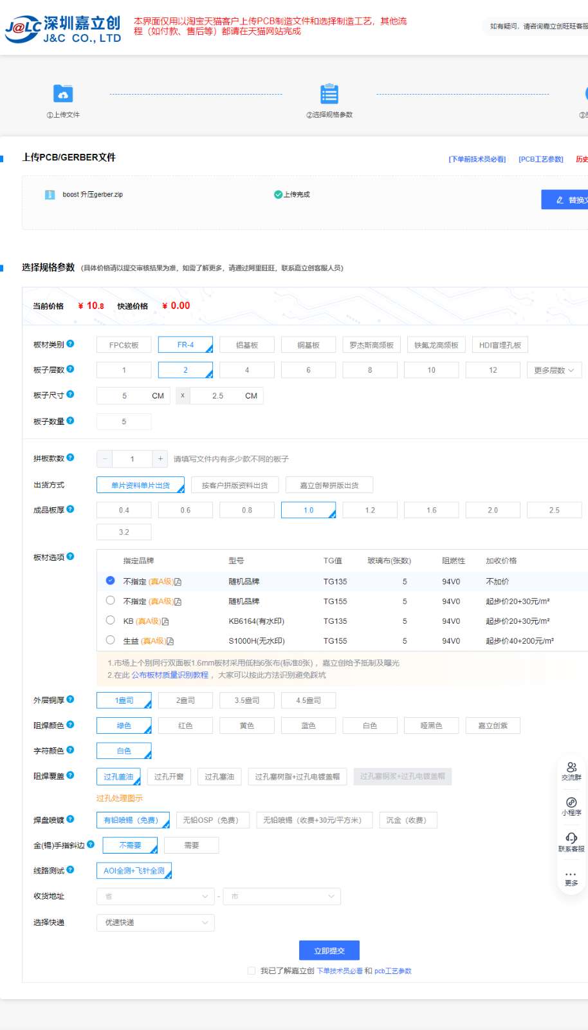
Task: Select the KB 真A级 board radio option
Action: click(x=110, y=621)
